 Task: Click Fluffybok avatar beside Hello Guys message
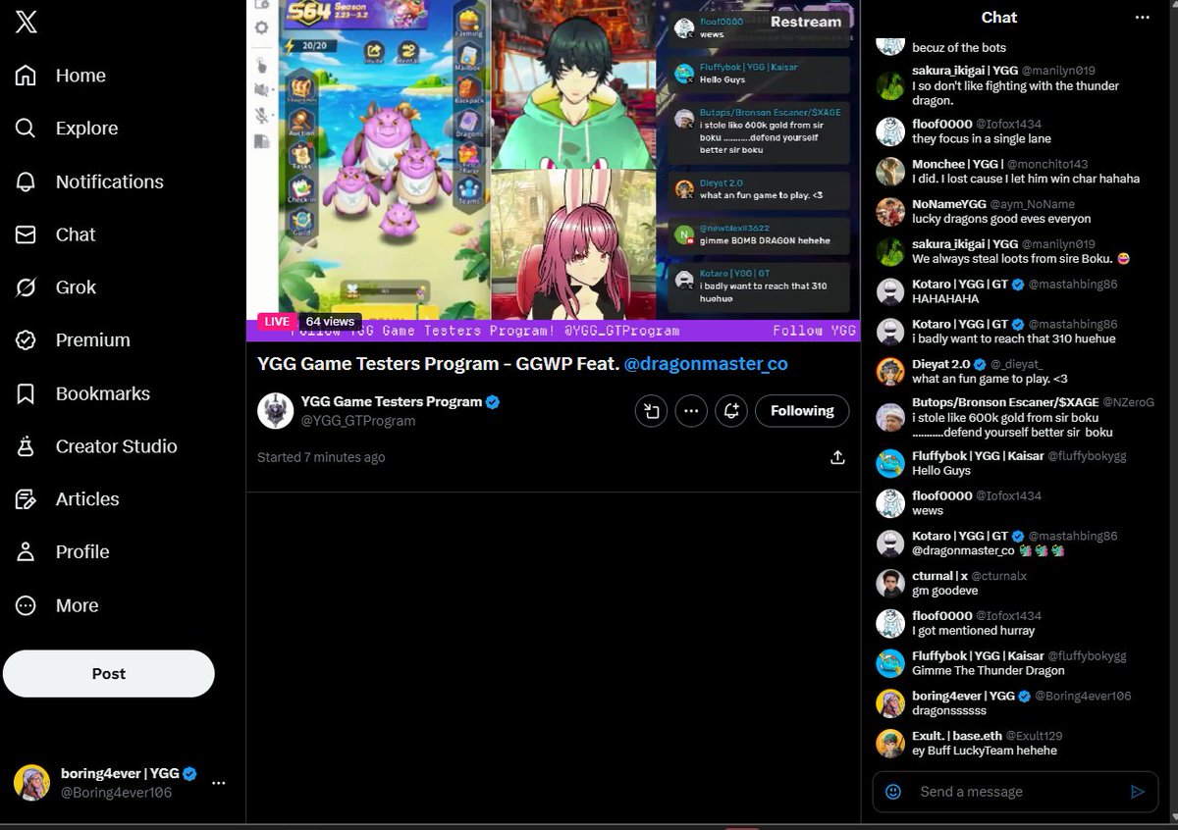(890, 463)
